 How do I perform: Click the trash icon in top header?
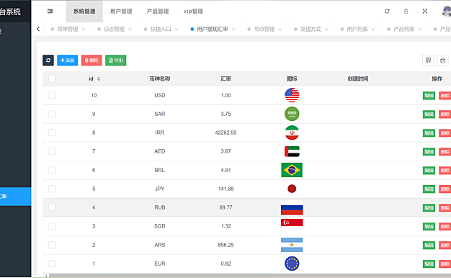pos(406,12)
